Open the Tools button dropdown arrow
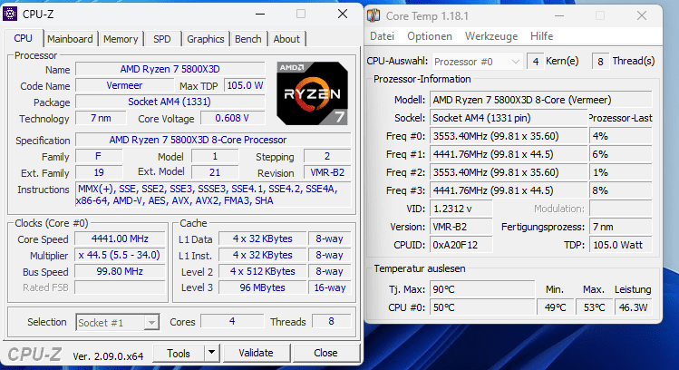Screen dimensions: 679x370 click(212, 353)
